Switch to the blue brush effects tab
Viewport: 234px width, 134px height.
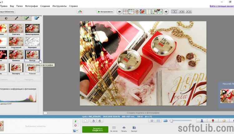[x=37, y=18]
